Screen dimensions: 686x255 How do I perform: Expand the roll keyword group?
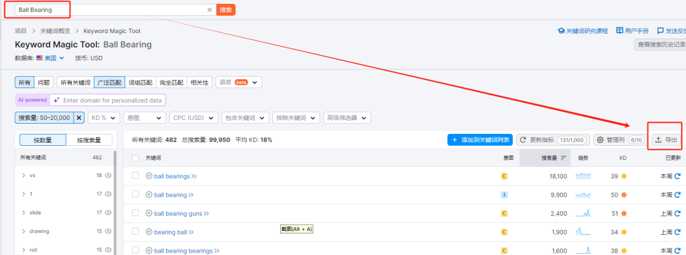coord(24,250)
